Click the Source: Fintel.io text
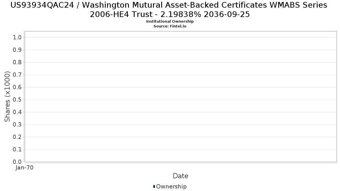Image resolution: width=340 pixels, height=191 pixels. coord(170,26)
